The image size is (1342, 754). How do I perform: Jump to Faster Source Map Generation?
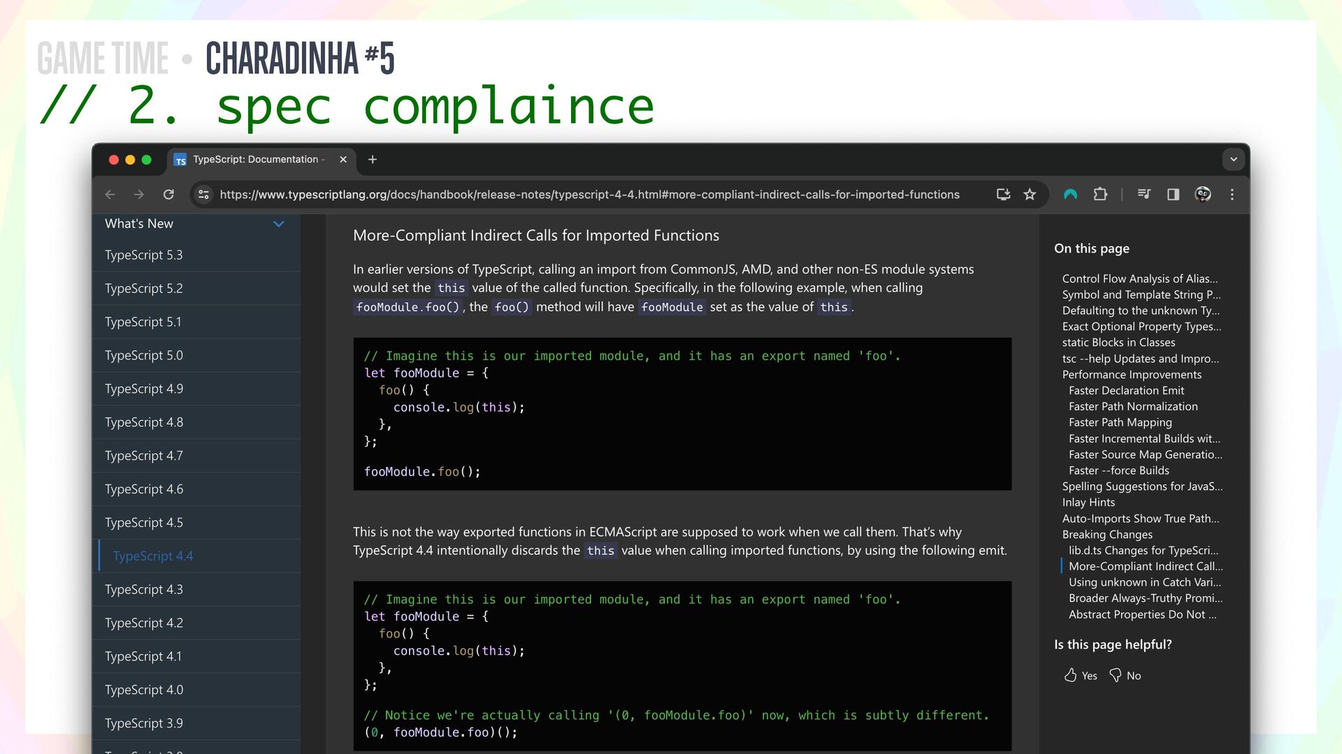pos(1146,455)
